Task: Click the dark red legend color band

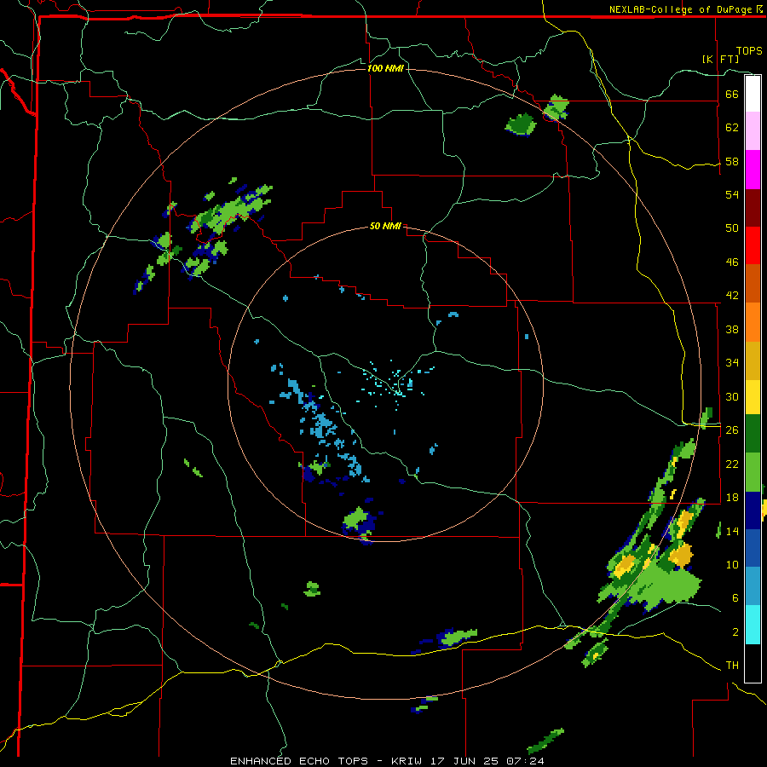Action: (753, 208)
